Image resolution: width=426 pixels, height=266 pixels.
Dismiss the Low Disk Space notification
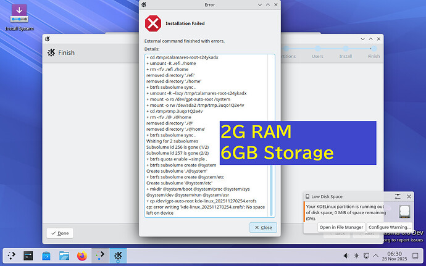point(409,196)
